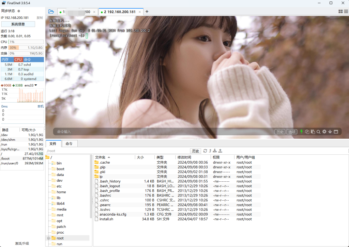
Task: Click the down-arrow icon in the command bar
Action: pyautogui.click(x=330, y=132)
